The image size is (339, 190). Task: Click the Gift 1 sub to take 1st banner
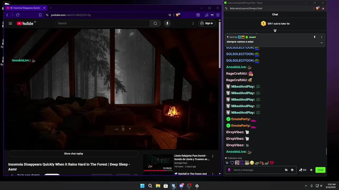tap(275, 24)
